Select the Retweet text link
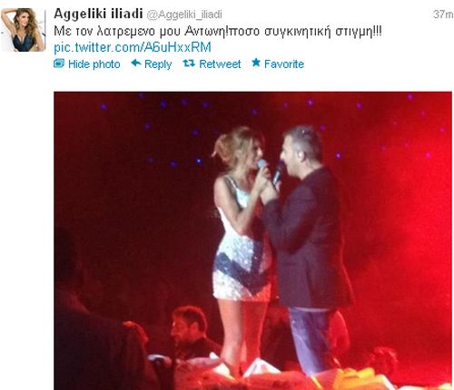 click(x=220, y=63)
